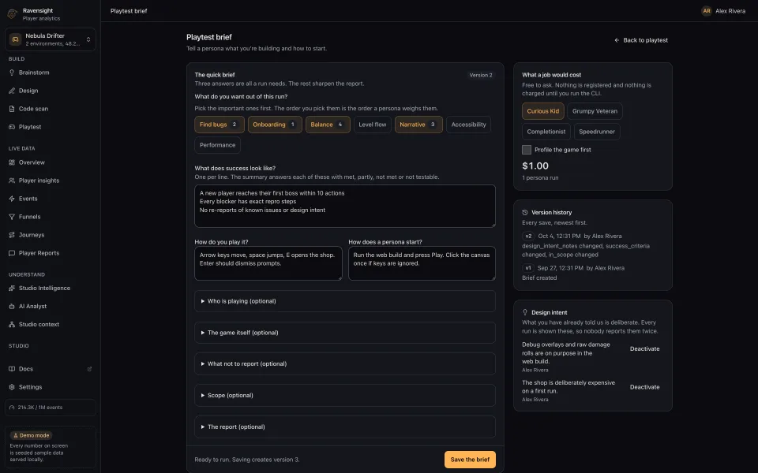Toggle the Balance goal chip

328,125
